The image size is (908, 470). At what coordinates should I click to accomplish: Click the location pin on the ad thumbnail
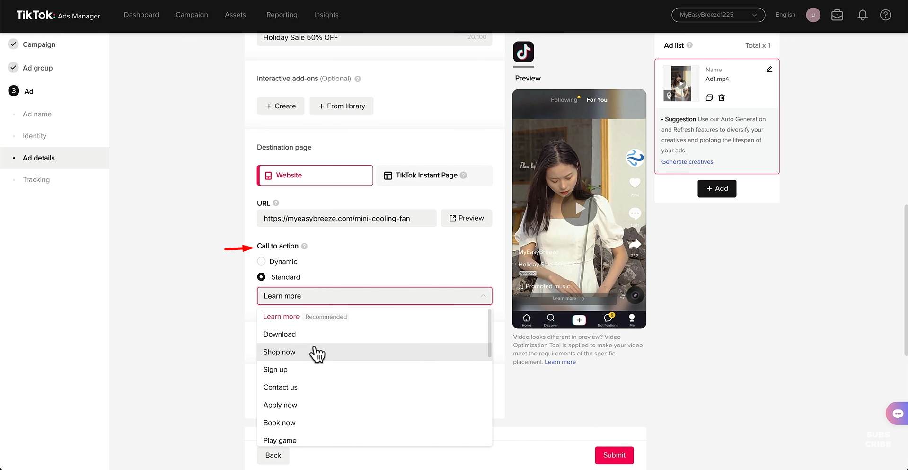pos(669,96)
